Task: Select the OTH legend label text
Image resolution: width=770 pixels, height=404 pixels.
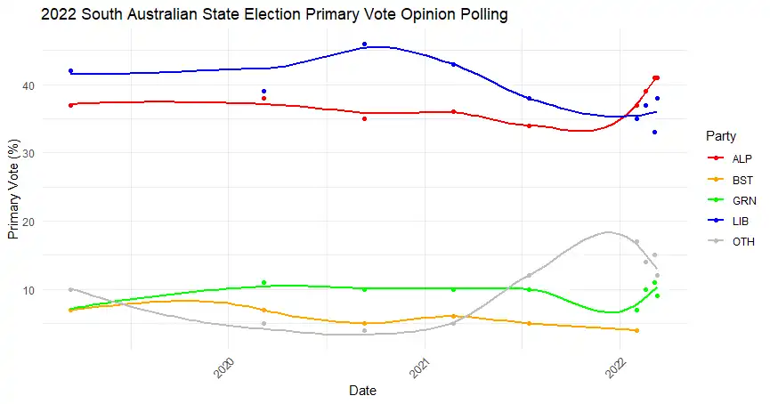Action: click(x=743, y=241)
